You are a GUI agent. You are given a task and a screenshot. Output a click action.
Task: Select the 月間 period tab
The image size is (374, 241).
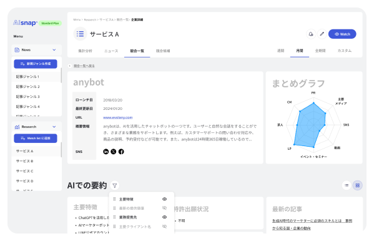click(x=300, y=51)
